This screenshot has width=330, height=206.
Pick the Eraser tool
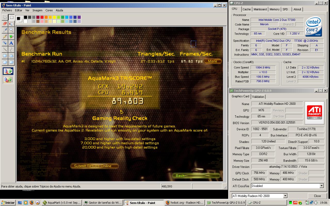tap(5, 24)
